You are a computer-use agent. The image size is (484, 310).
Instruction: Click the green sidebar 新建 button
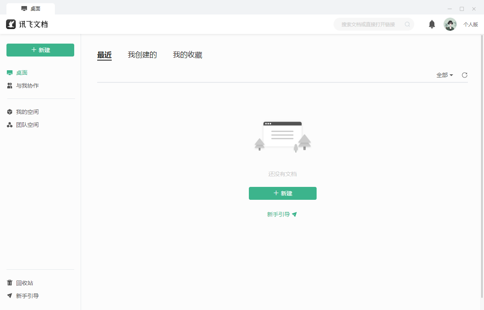(40, 50)
